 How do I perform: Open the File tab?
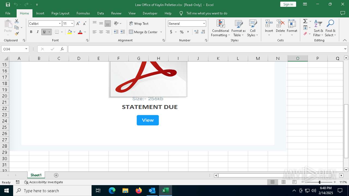[8, 13]
